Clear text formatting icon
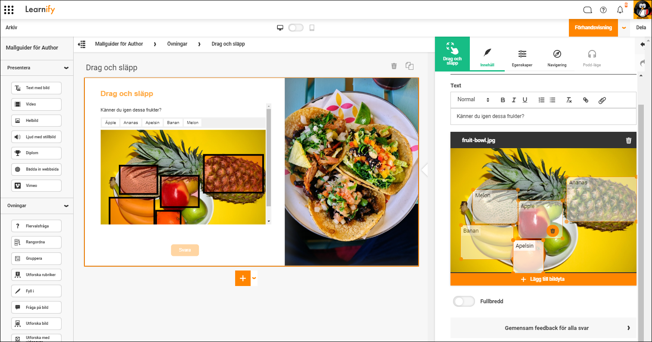The width and height of the screenshot is (652, 342). click(568, 100)
